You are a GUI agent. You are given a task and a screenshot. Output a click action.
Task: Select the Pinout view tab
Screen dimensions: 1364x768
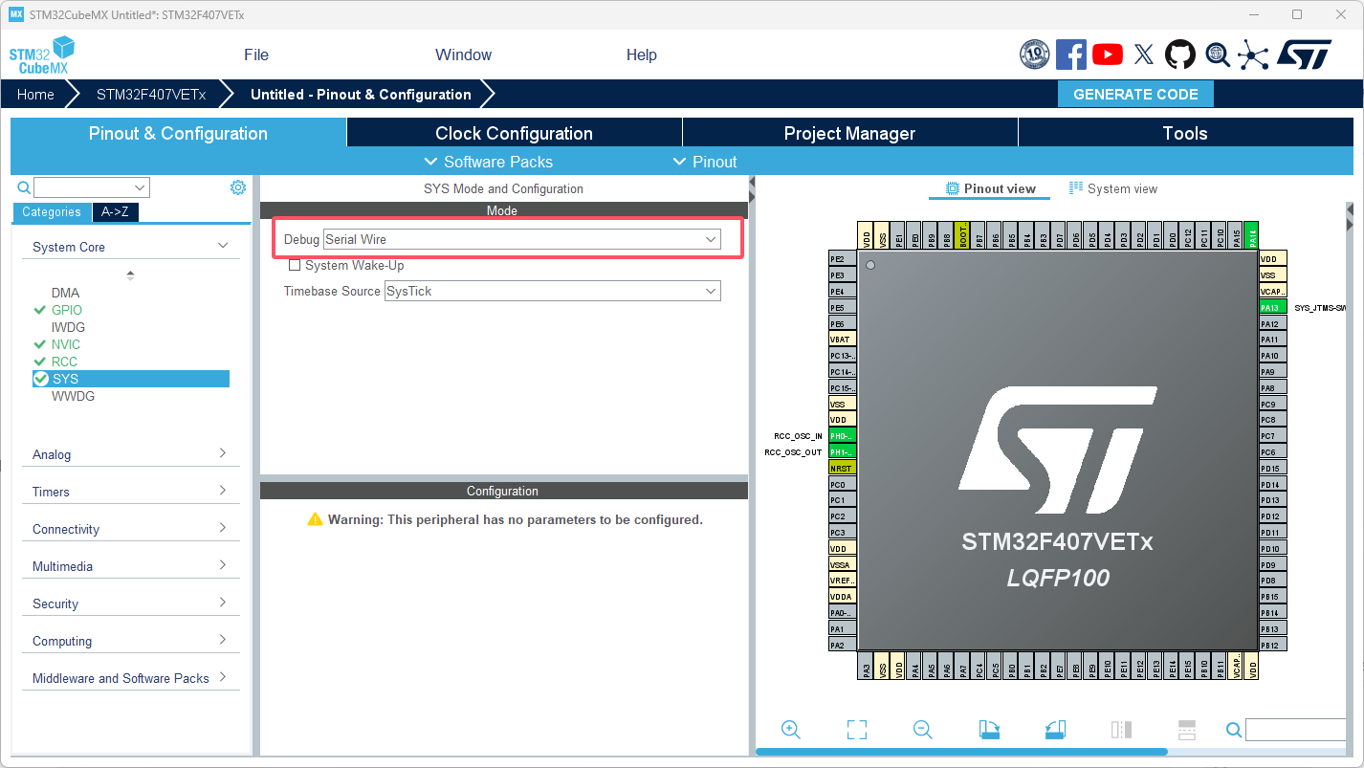pyautogui.click(x=990, y=188)
